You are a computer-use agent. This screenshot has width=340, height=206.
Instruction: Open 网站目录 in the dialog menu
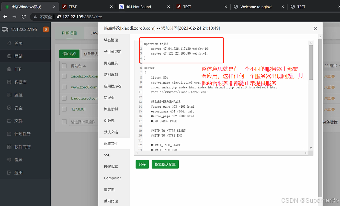[111, 63]
